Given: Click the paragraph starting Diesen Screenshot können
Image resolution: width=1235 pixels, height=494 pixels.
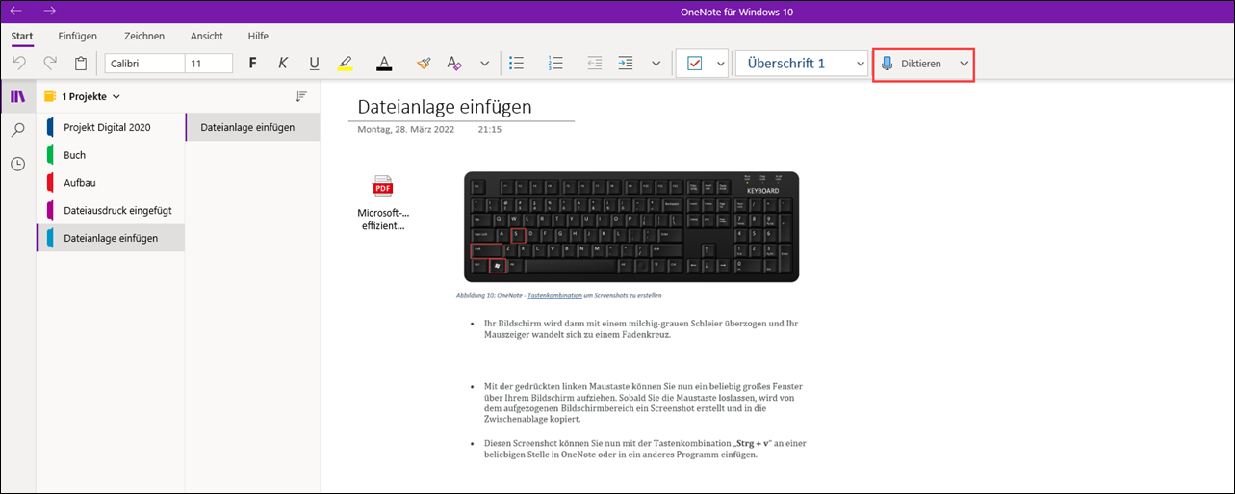Looking at the screenshot, I should (643, 449).
